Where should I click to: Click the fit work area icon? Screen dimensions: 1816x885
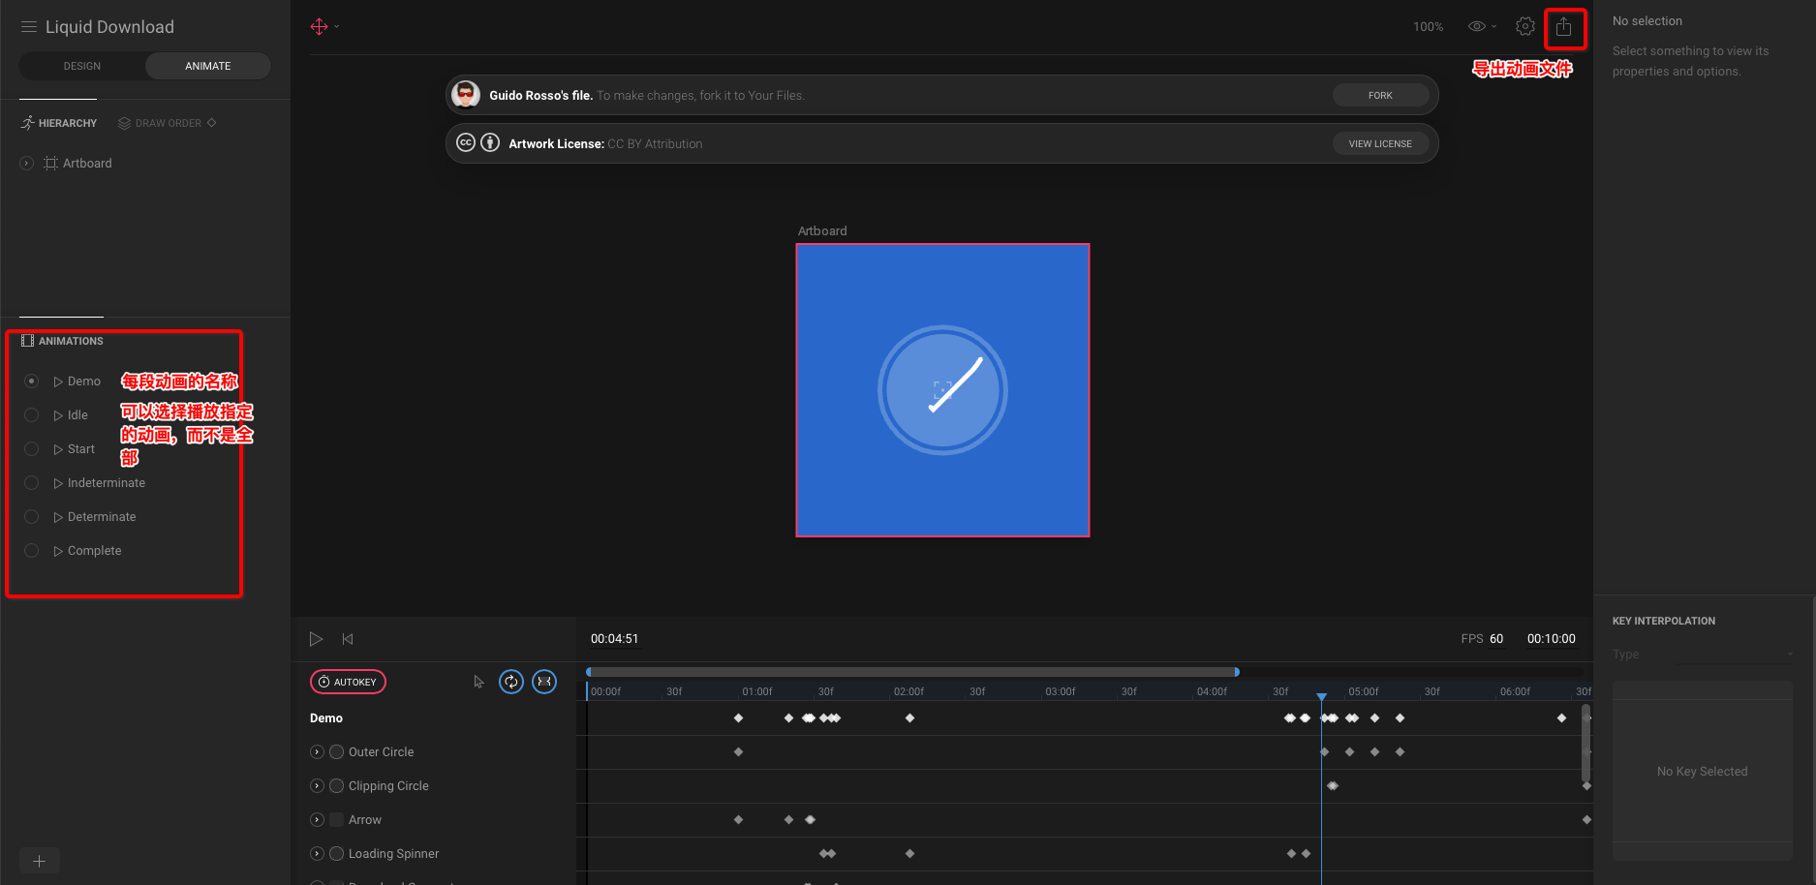pyautogui.click(x=544, y=682)
